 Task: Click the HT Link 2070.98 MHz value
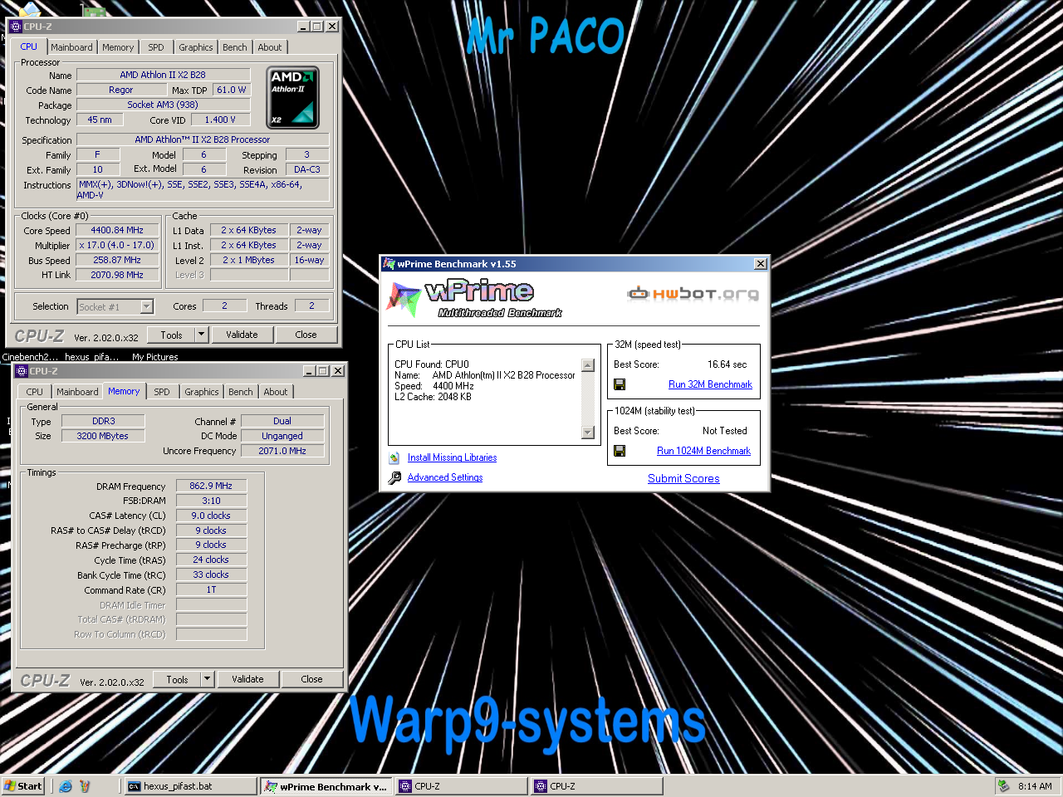point(117,275)
